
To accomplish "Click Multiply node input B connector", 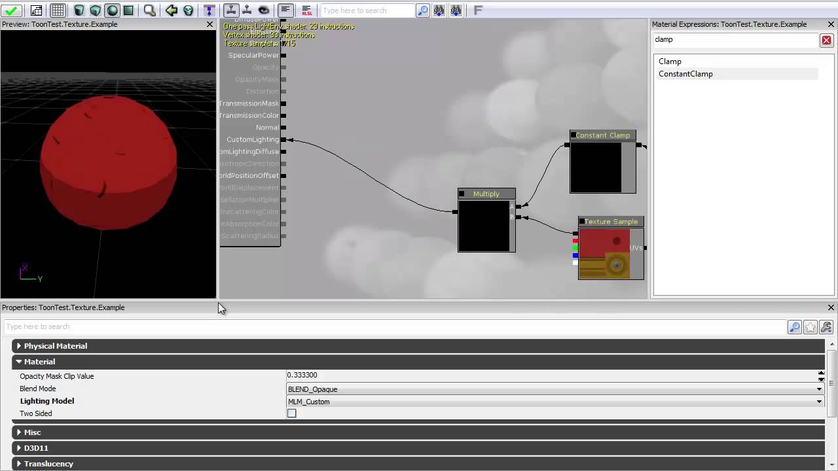I will pyautogui.click(x=518, y=217).
